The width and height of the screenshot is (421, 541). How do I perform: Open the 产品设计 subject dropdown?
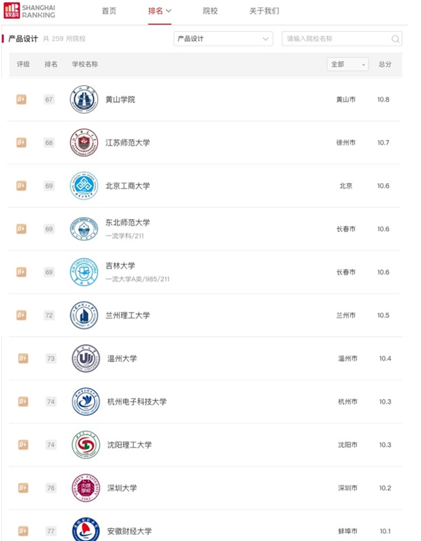(223, 39)
